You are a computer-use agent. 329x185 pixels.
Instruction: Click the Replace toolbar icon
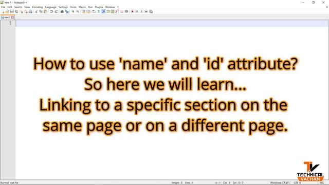click(x=67, y=11)
